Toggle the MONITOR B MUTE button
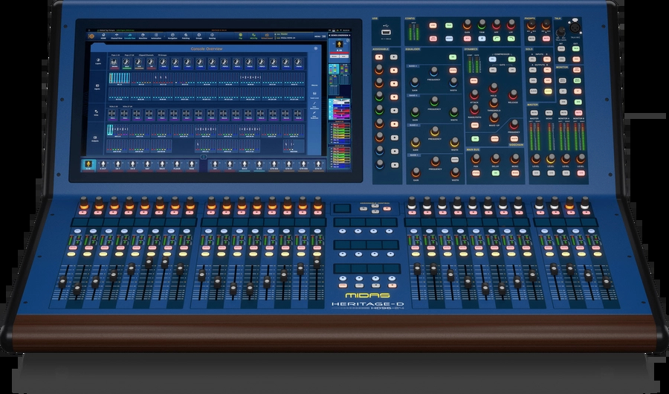Screen dimensions: 669x394 (578, 113)
